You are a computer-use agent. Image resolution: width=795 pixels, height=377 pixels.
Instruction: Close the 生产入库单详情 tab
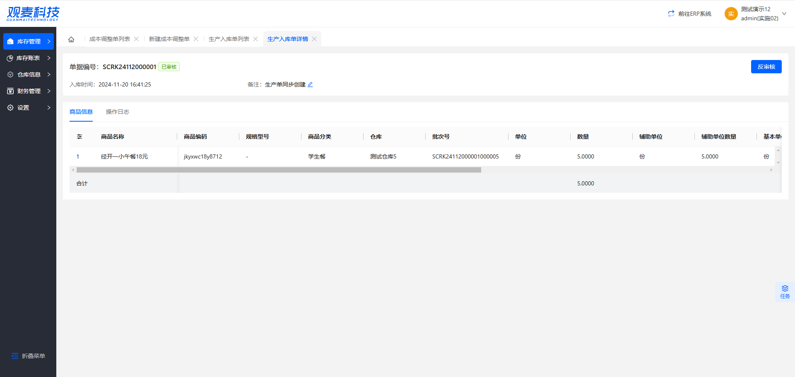click(x=314, y=39)
